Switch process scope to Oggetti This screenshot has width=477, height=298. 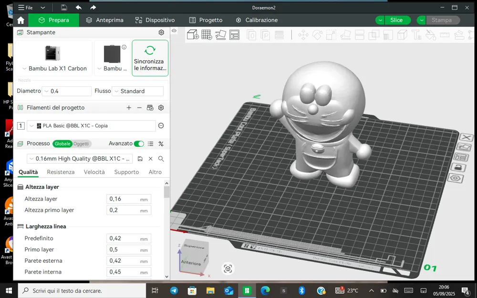[x=81, y=144]
